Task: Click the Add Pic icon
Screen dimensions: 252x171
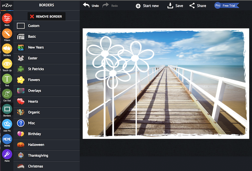Action: pos(7,124)
